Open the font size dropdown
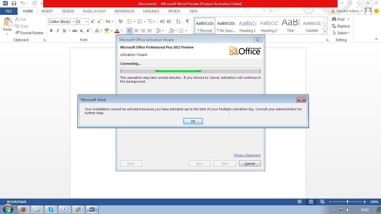Screen dimensions: 381x214 point(87,21)
